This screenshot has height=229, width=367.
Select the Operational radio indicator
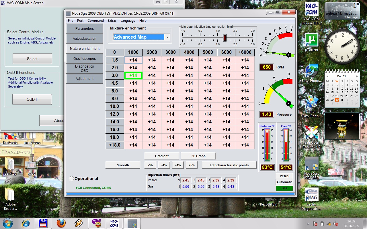pyautogui.click(x=71, y=179)
